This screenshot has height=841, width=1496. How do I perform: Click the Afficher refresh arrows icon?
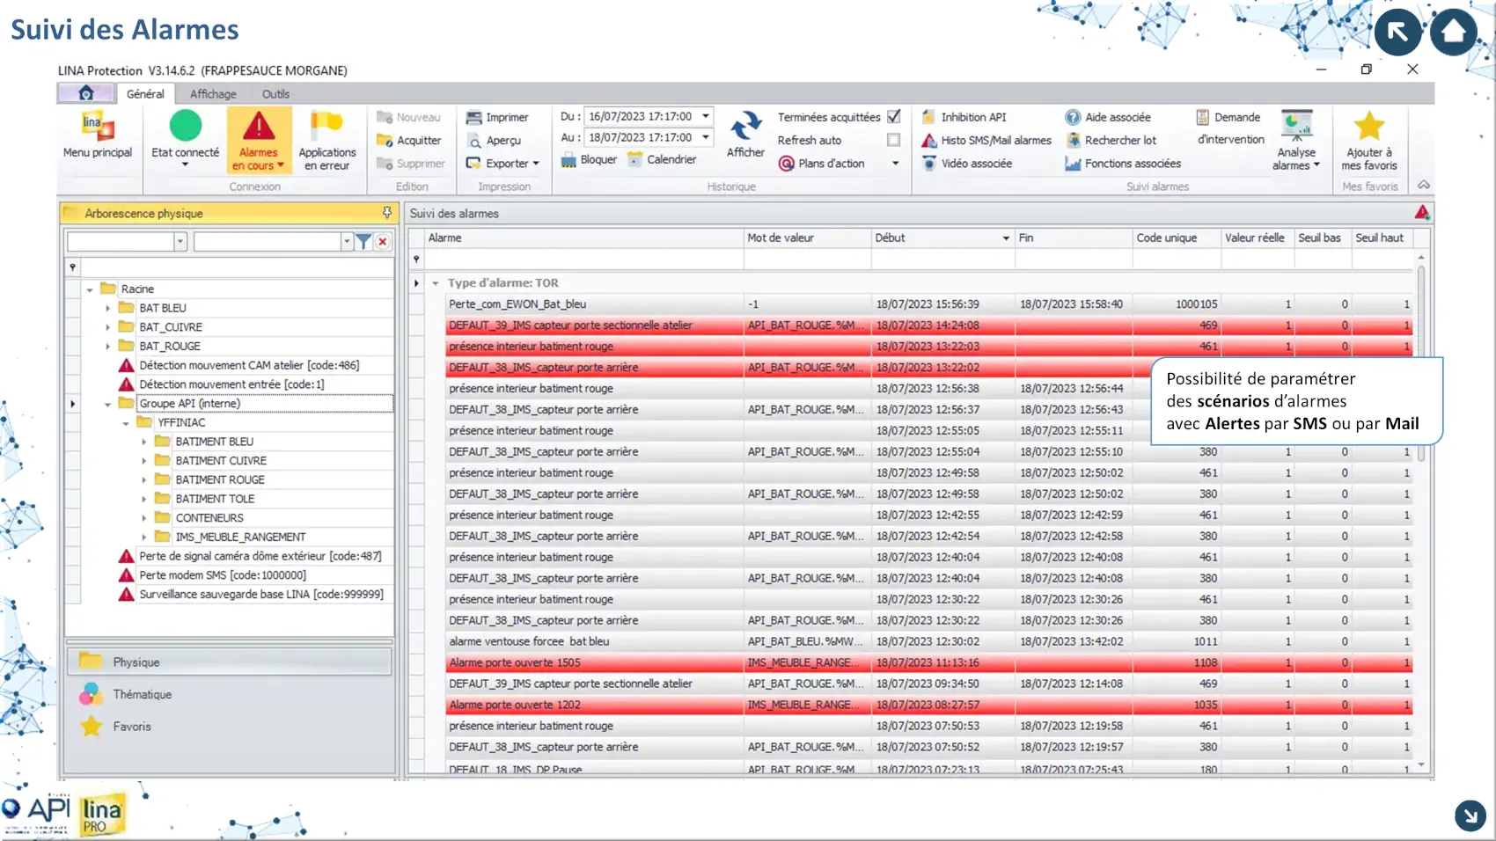tap(745, 127)
